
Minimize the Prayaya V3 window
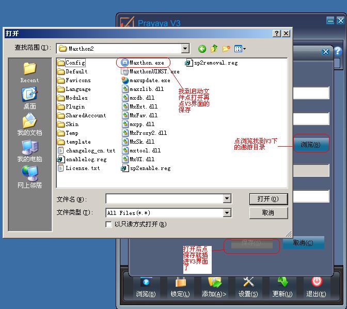coord(330,21)
